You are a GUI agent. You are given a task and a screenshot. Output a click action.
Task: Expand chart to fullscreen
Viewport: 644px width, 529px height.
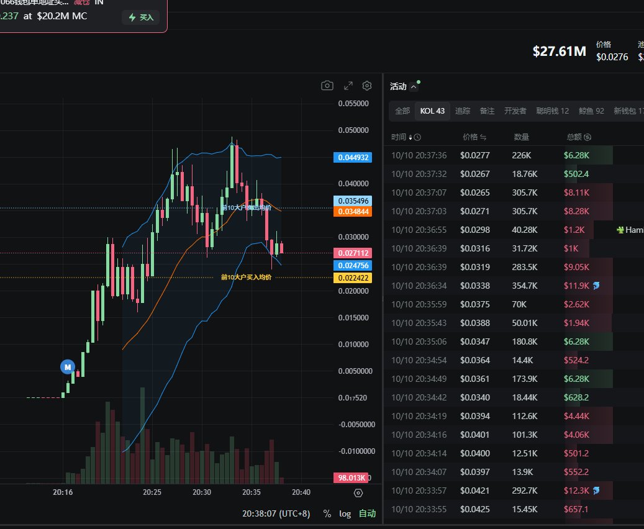[x=348, y=86]
